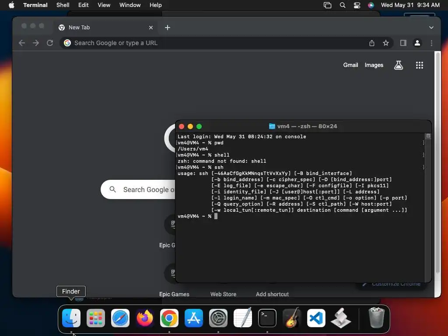Screen dimensions: 448x336
Task: Click the Spotlight search icon in menu bar
Action: click(x=342, y=5)
